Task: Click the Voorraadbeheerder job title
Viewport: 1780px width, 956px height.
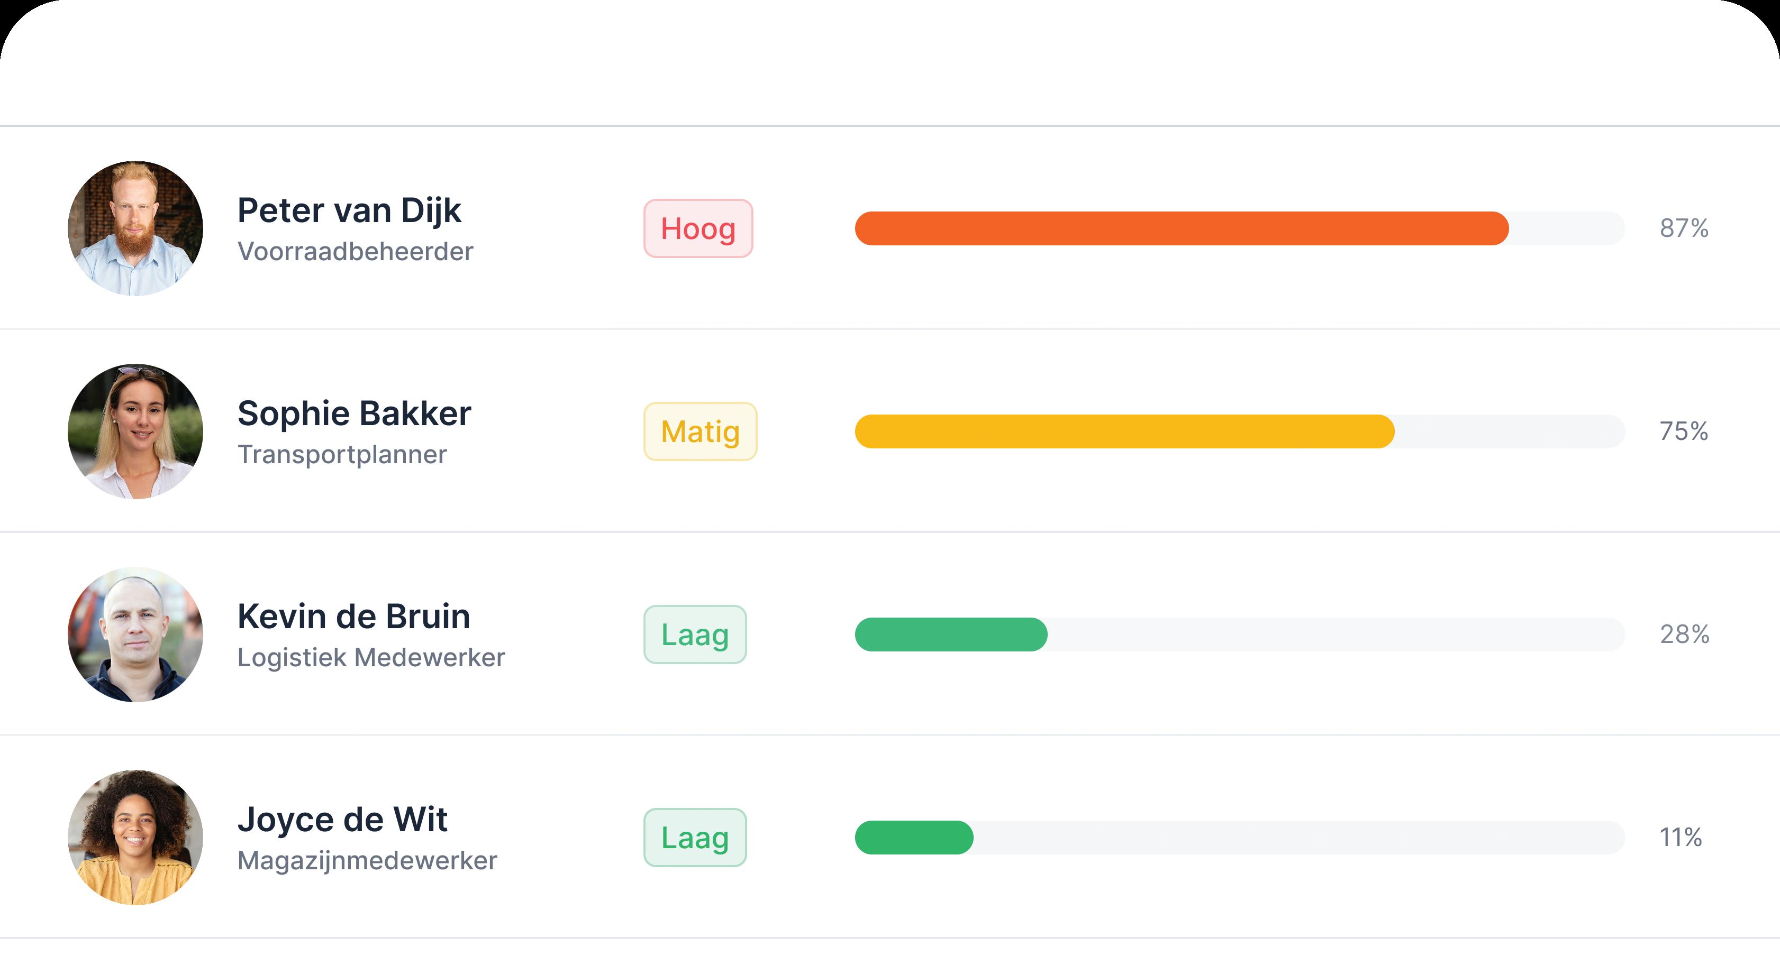Action: (x=355, y=252)
